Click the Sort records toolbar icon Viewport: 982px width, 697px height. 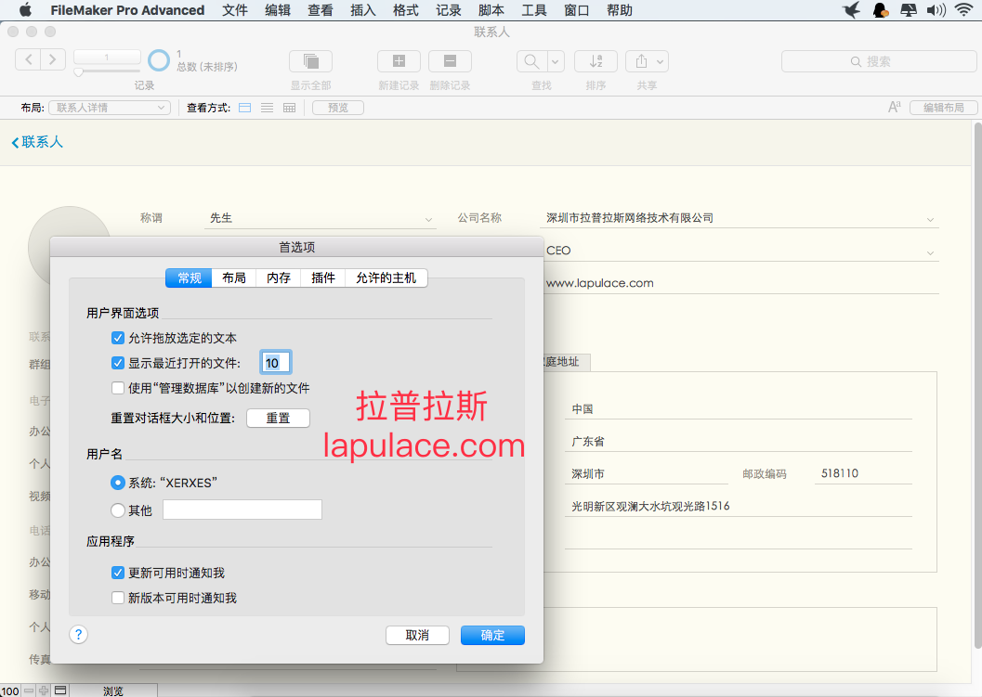pos(596,61)
